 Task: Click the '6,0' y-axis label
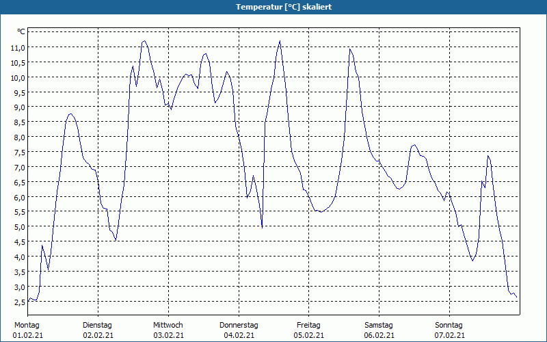click(20, 198)
